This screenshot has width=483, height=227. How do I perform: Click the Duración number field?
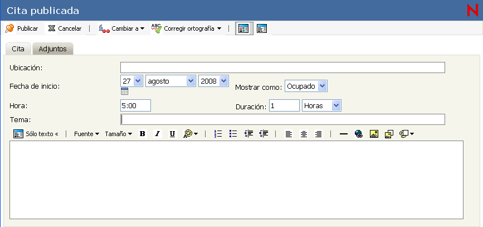tap(284, 105)
